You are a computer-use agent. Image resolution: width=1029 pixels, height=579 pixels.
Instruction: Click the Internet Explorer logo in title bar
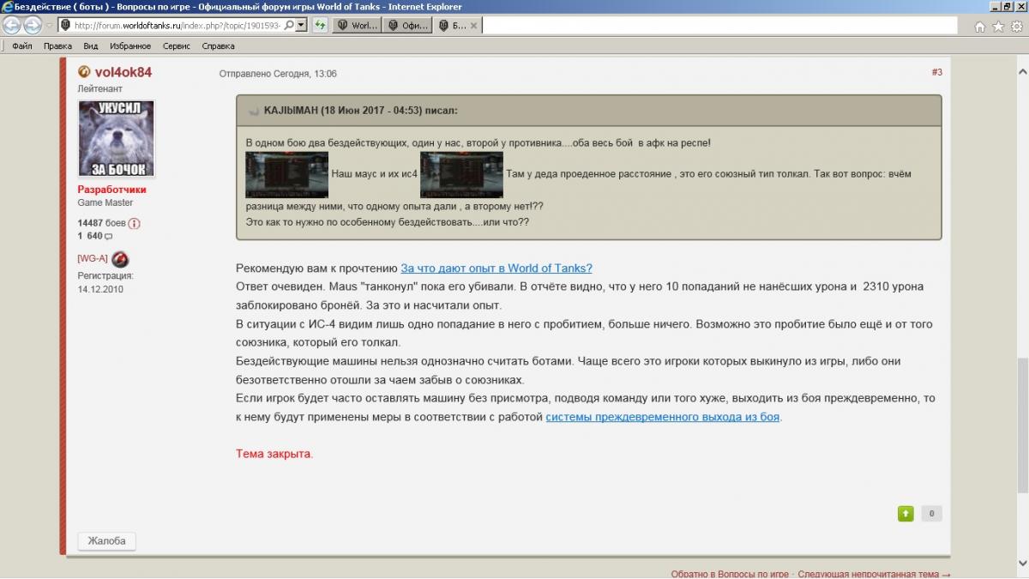(x=7, y=7)
